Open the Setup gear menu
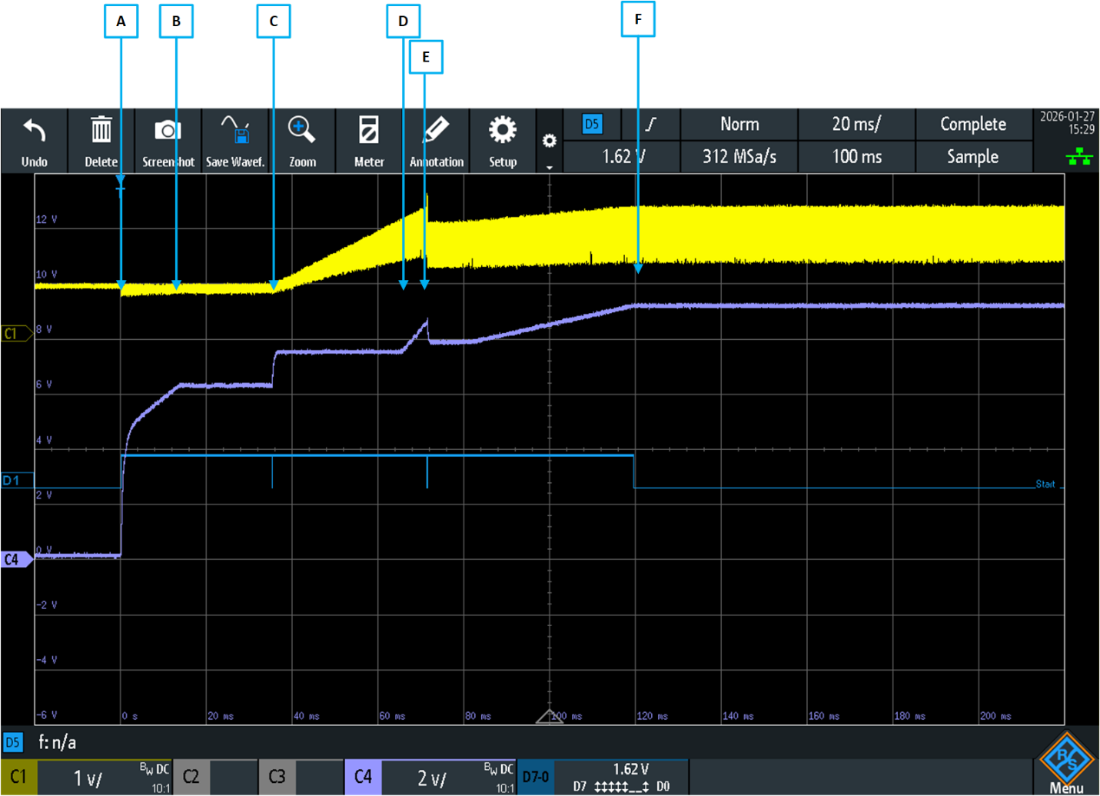Image resolution: width=1100 pixels, height=796 pixels. [503, 132]
